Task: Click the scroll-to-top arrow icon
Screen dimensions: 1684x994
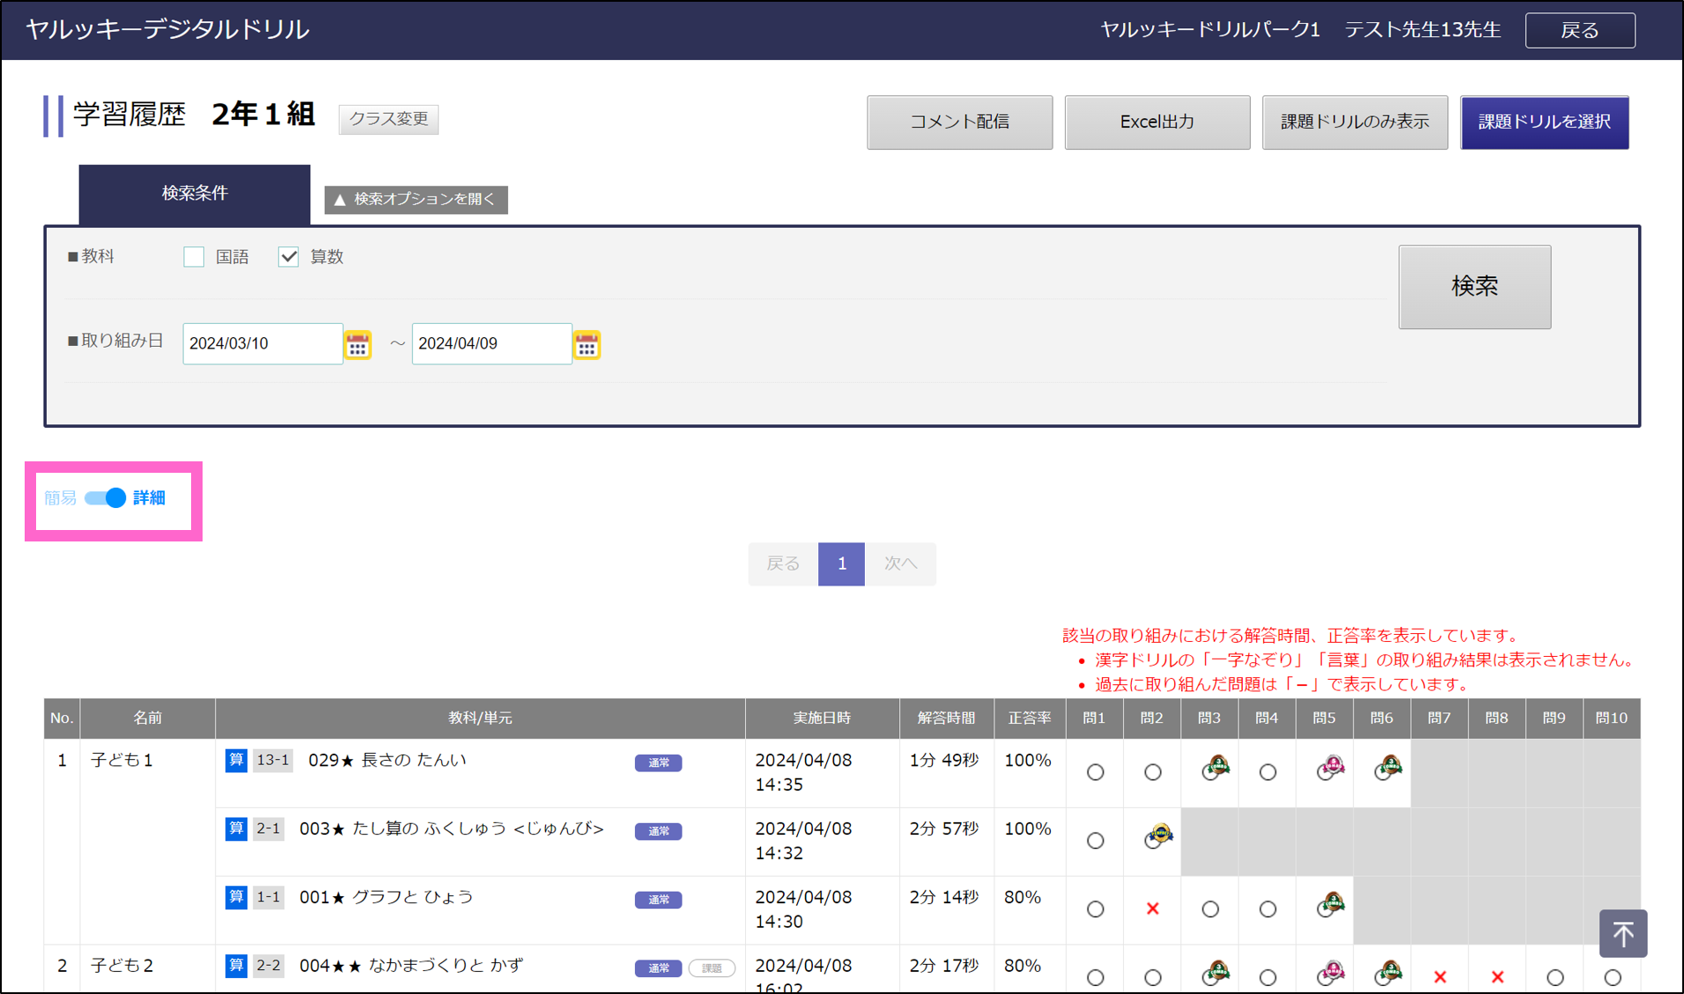Action: [1622, 933]
